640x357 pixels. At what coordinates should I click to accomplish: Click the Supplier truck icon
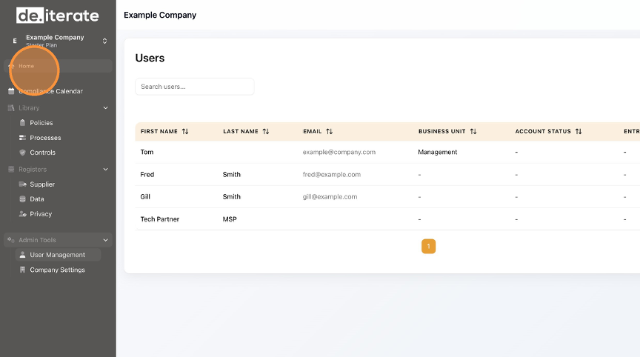(22, 184)
